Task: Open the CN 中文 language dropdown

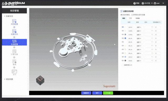Action: click(147, 3)
